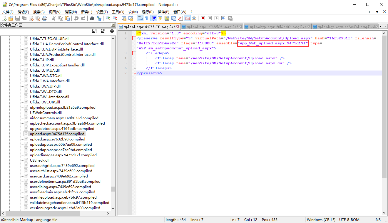The height and width of the screenshot is (223, 388).
Task: Toggle the monitoring eye icon
Action: pyautogui.click(x=194, y=18)
